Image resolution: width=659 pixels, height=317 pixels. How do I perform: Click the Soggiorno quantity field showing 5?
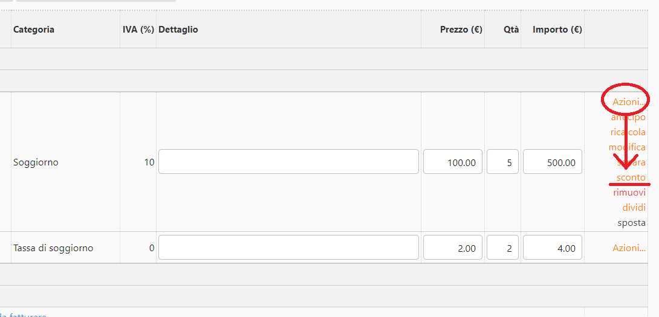coord(502,162)
